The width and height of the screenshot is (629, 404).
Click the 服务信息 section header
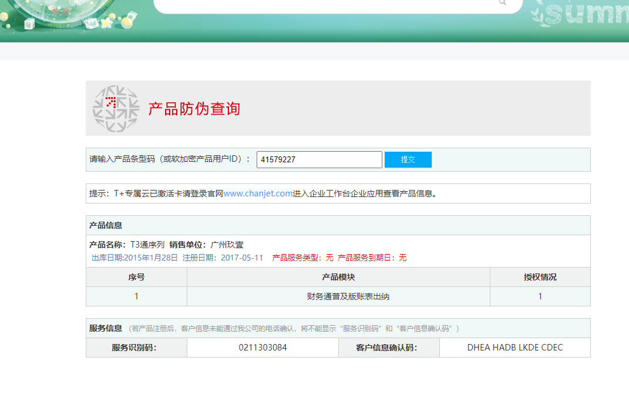(x=338, y=328)
